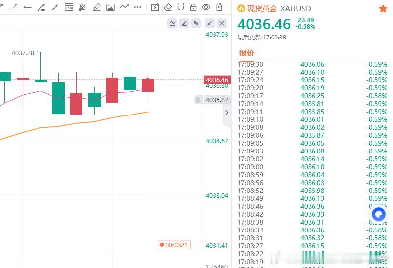
Task: Click the 4035.87 crosshair price label
Action: tap(217, 100)
